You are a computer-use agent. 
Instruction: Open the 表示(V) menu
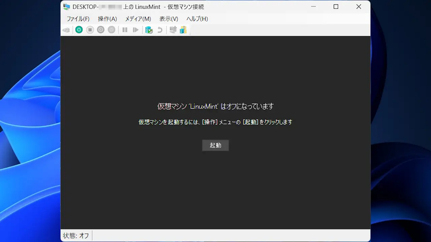169,19
